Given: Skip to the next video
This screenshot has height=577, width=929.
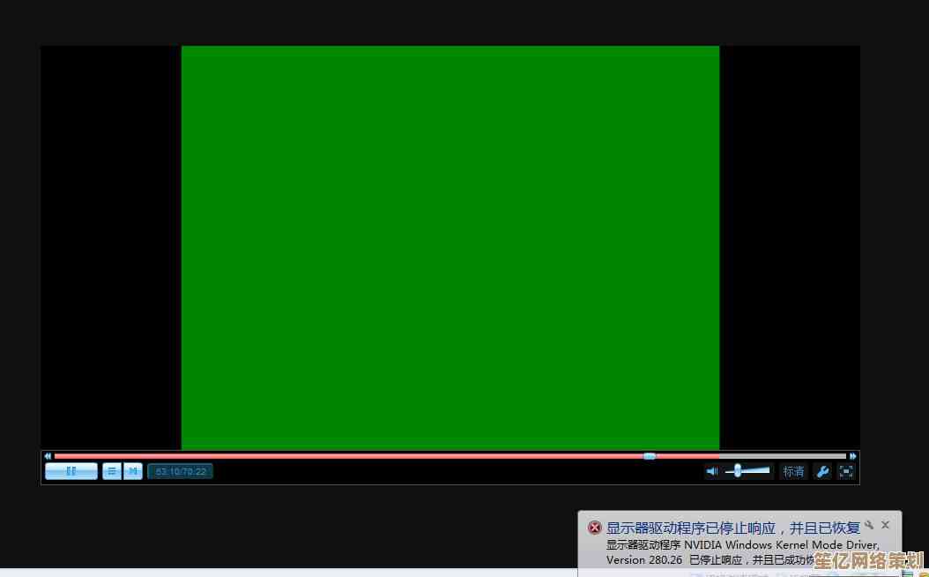Looking at the screenshot, I should click(x=132, y=471).
